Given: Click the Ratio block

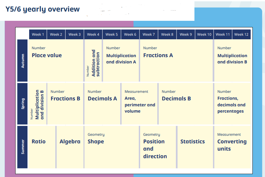Looking at the screenshot, I should point(42,147).
